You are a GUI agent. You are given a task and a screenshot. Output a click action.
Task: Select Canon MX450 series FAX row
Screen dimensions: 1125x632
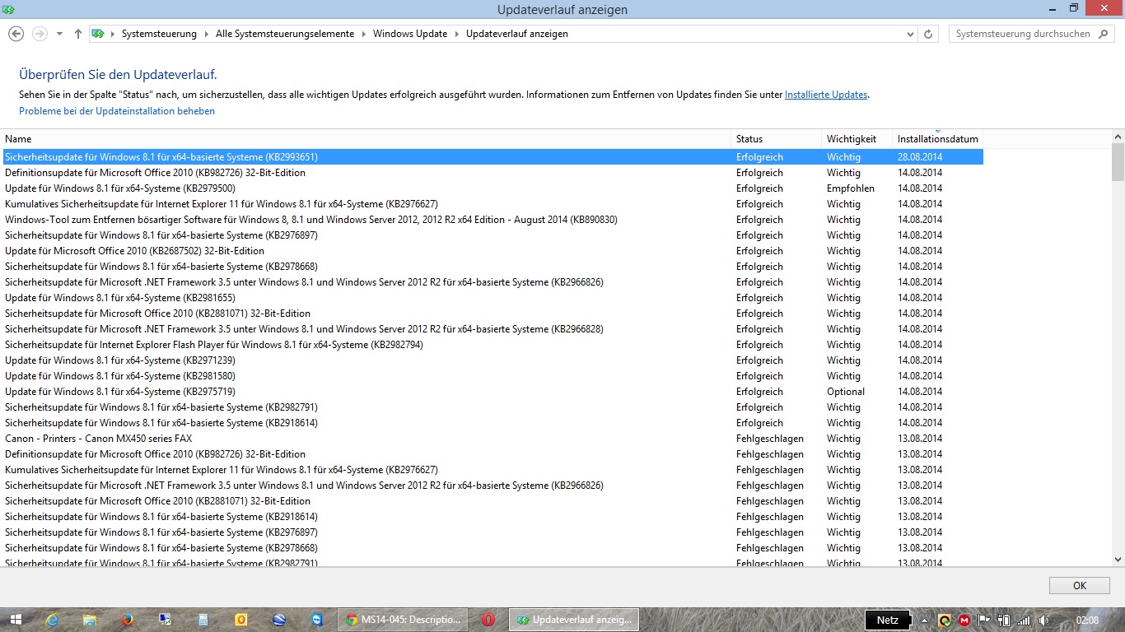pyautogui.click(x=492, y=439)
